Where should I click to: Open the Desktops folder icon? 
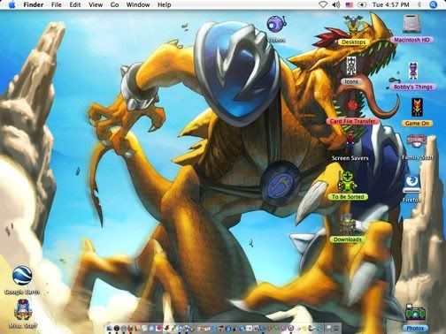354,24
